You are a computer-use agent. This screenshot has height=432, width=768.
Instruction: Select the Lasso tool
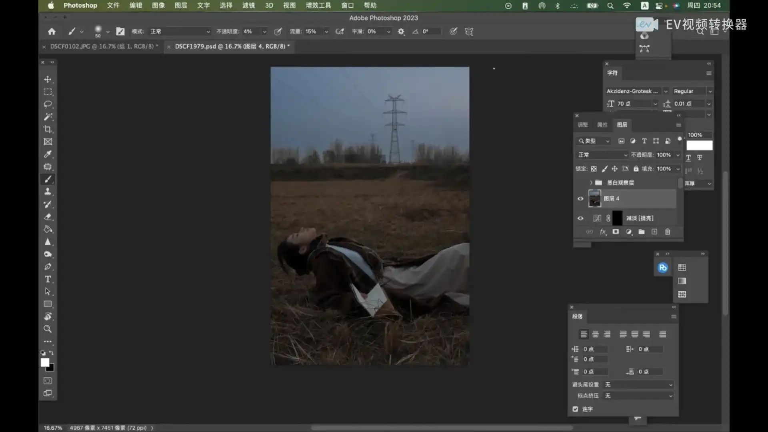[x=48, y=104]
